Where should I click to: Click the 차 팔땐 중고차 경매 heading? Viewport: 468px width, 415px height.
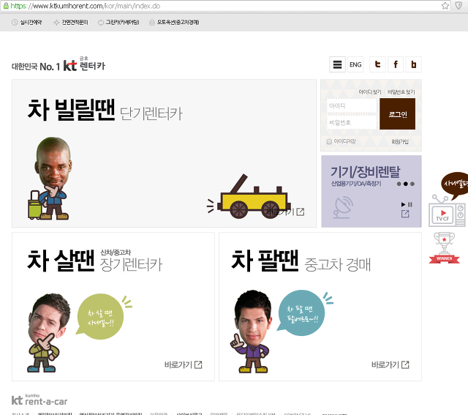pos(301,261)
